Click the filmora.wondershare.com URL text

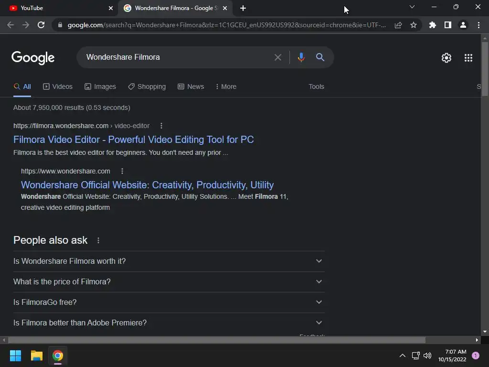coord(81,126)
